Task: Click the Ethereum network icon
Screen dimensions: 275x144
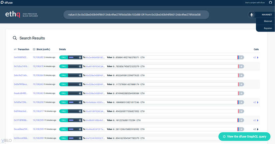Action: point(251,15)
